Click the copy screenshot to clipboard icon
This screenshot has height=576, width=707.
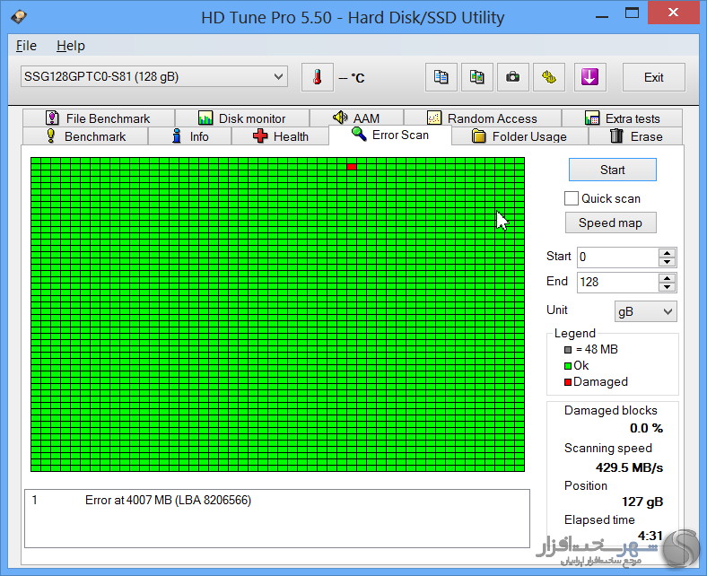click(x=476, y=77)
